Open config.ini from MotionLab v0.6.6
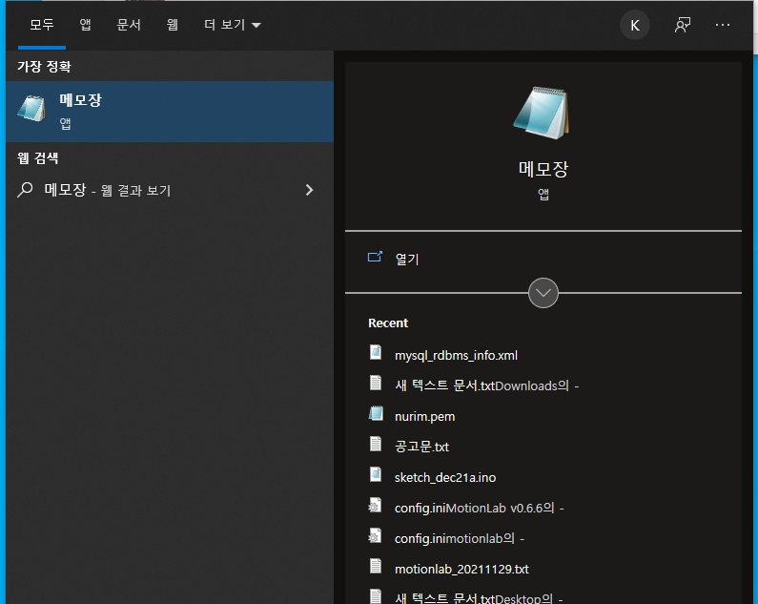This screenshot has width=758, height=604. pyautogui.click(x=479, y=509)
